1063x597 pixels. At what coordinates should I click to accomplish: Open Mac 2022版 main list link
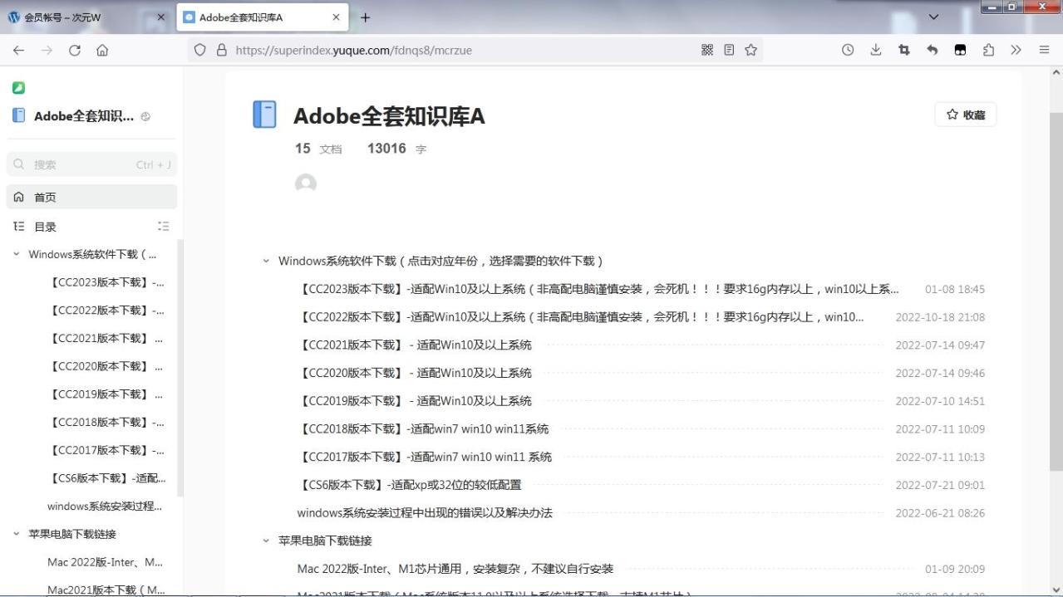pyautogui.click(x=455, y=569)
